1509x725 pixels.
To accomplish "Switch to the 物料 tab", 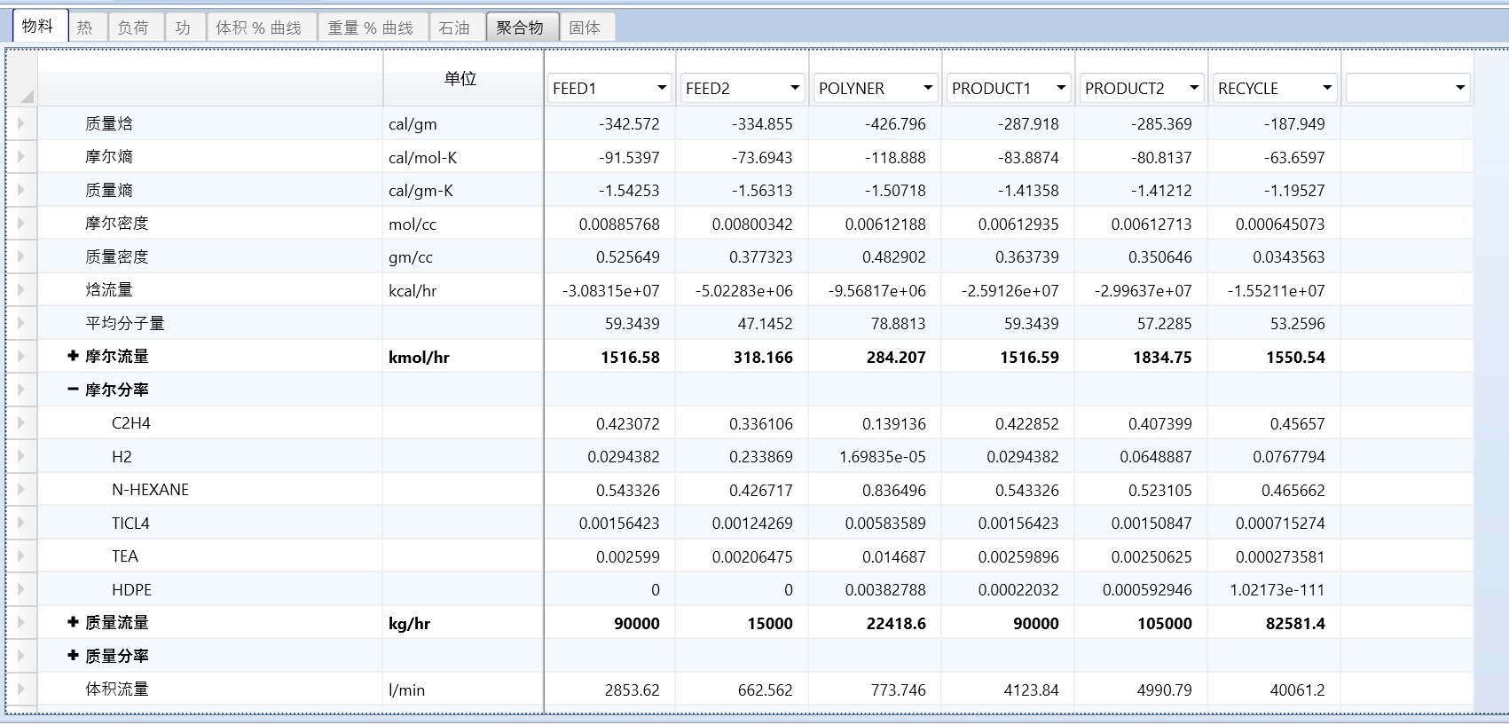I will (39, 27).
